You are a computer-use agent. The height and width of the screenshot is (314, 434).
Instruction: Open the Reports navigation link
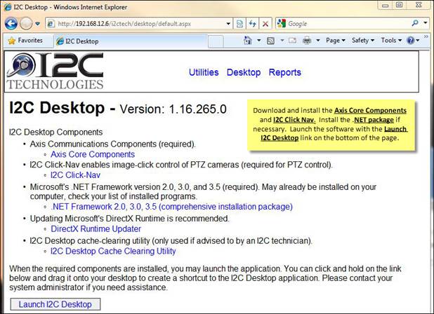point(285,72)
